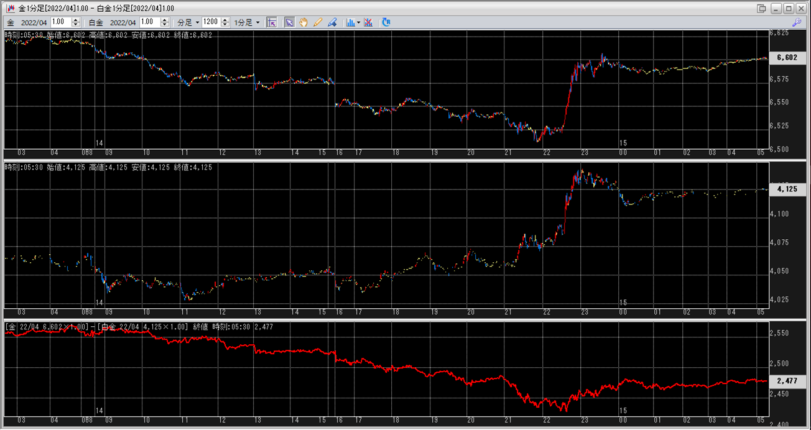
Task: Click the 白金 multiplier 1.00 input field
Action: (150, 22)
